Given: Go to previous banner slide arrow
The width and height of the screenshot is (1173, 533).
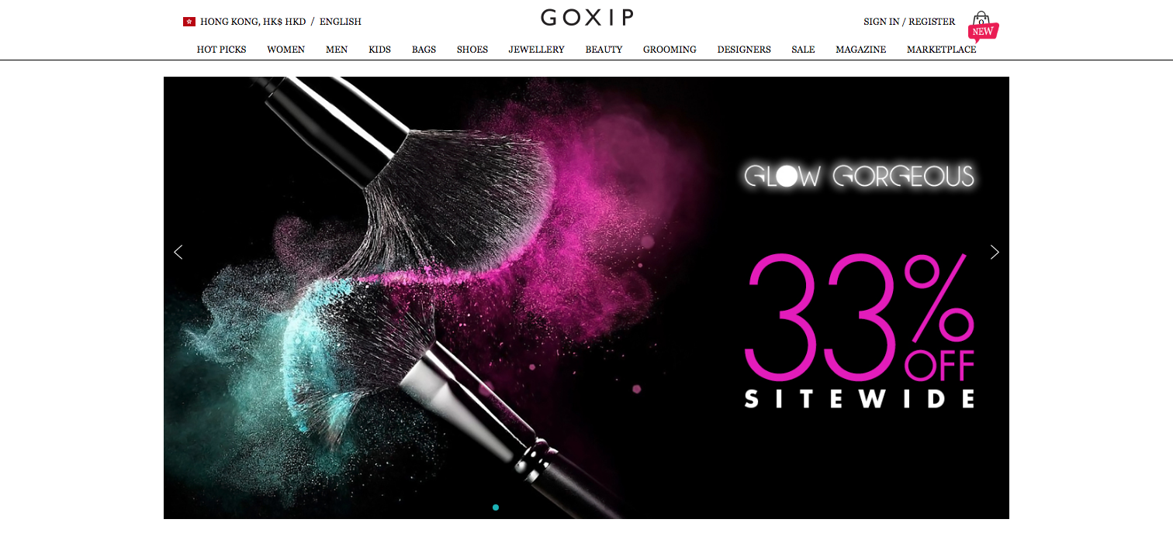Looking at the screenshot, I should (178, 252).
